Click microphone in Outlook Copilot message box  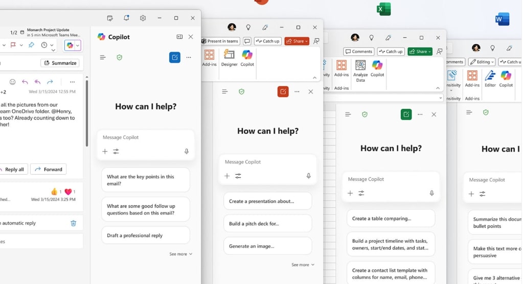(x=187, y=151)
